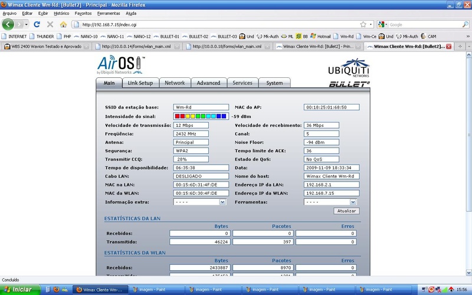Click the page scrollbar down arrow
Screen dimensions: 472x295
(468, 273)
